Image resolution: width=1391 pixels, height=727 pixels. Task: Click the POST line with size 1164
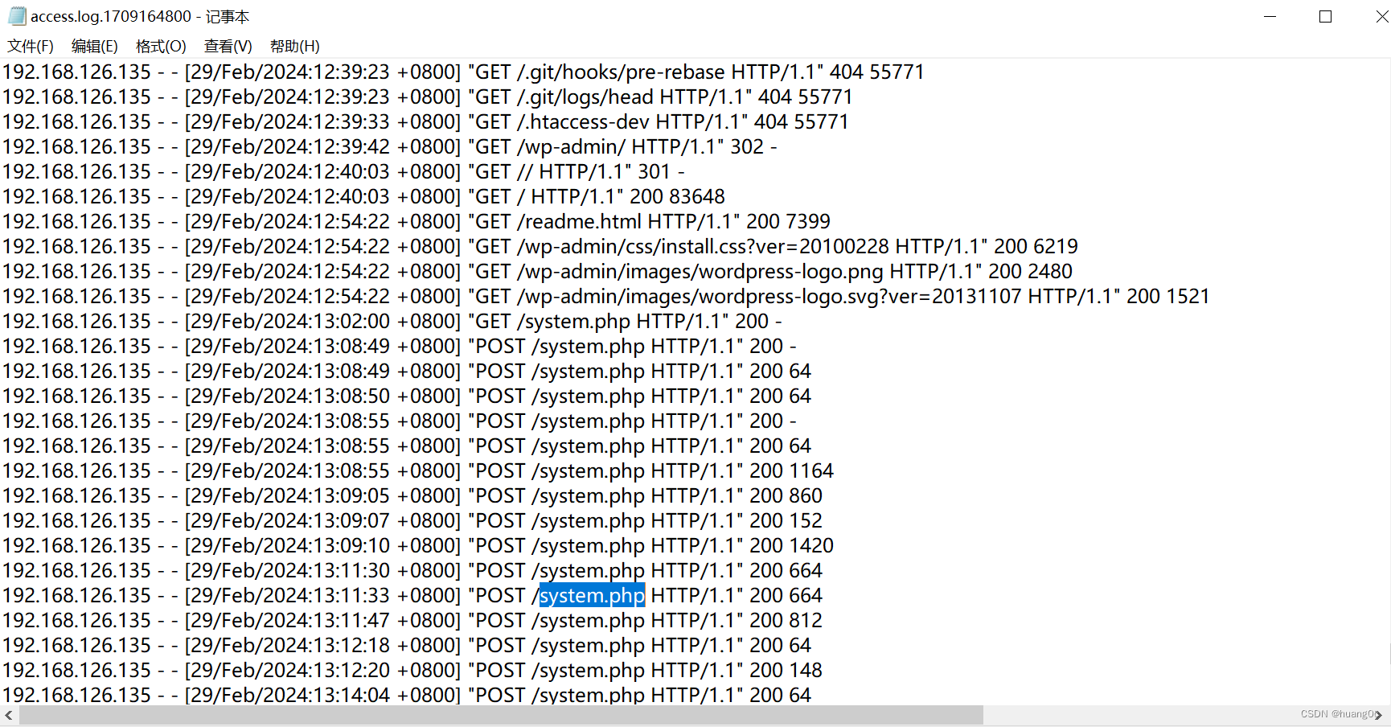[418, 471]
